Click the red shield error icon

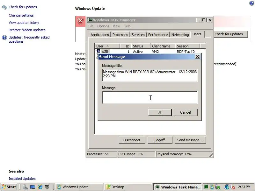pos(80,21)
